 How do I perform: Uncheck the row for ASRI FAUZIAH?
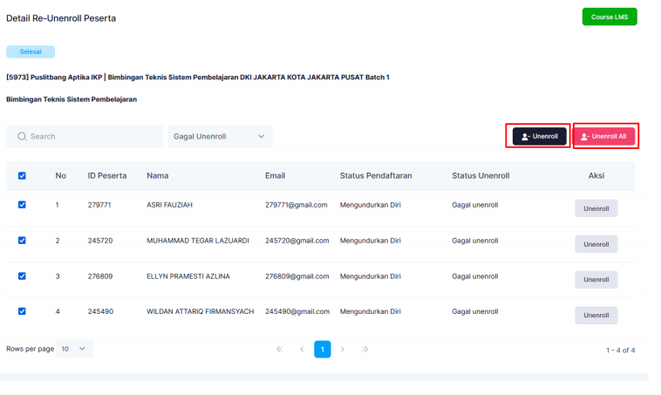coord(23,205)
